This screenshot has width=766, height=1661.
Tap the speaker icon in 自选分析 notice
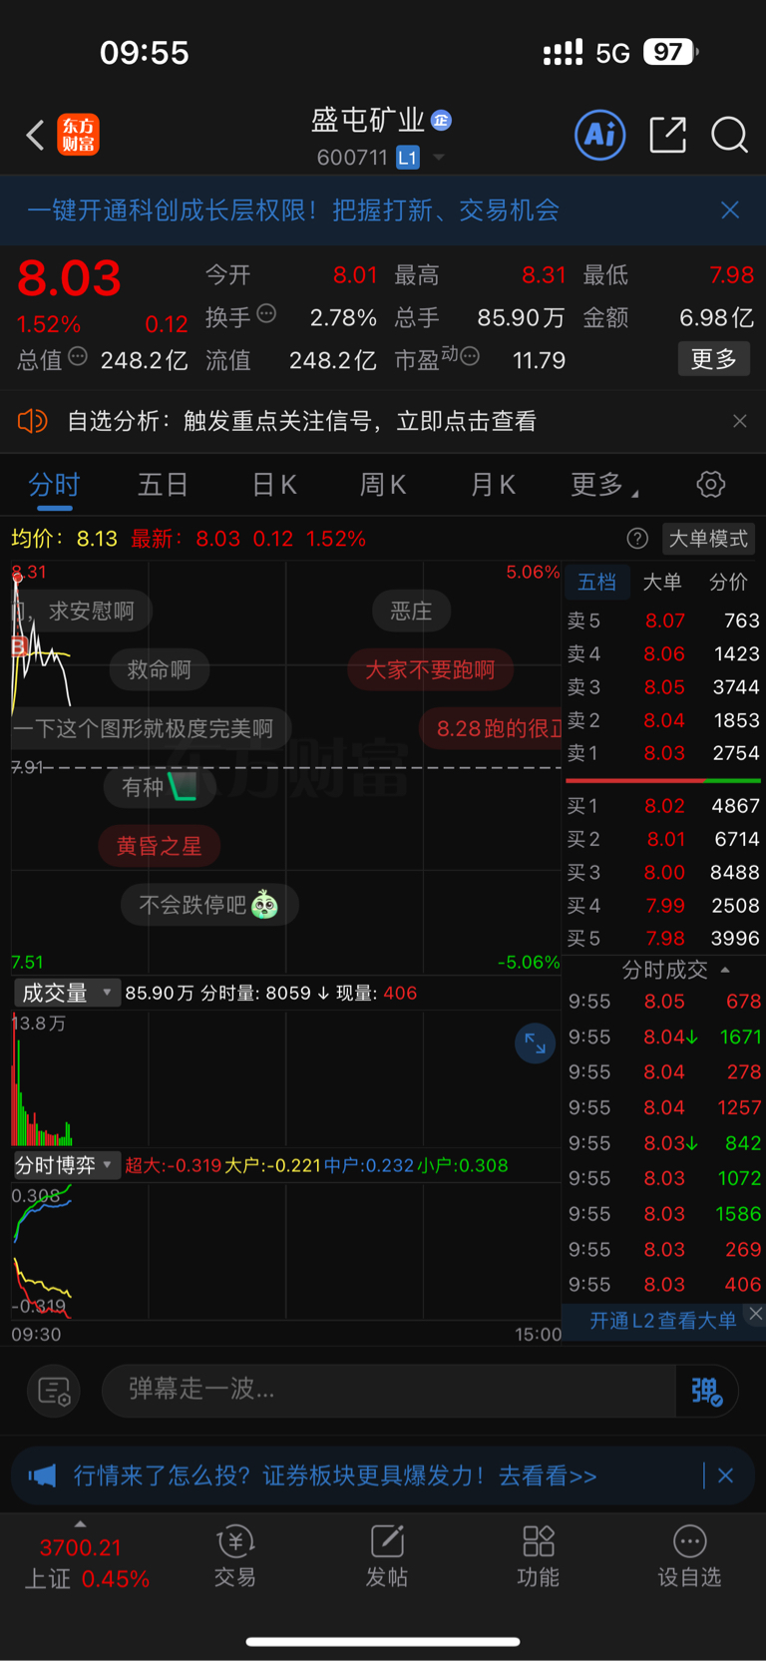tap(32, 421)
